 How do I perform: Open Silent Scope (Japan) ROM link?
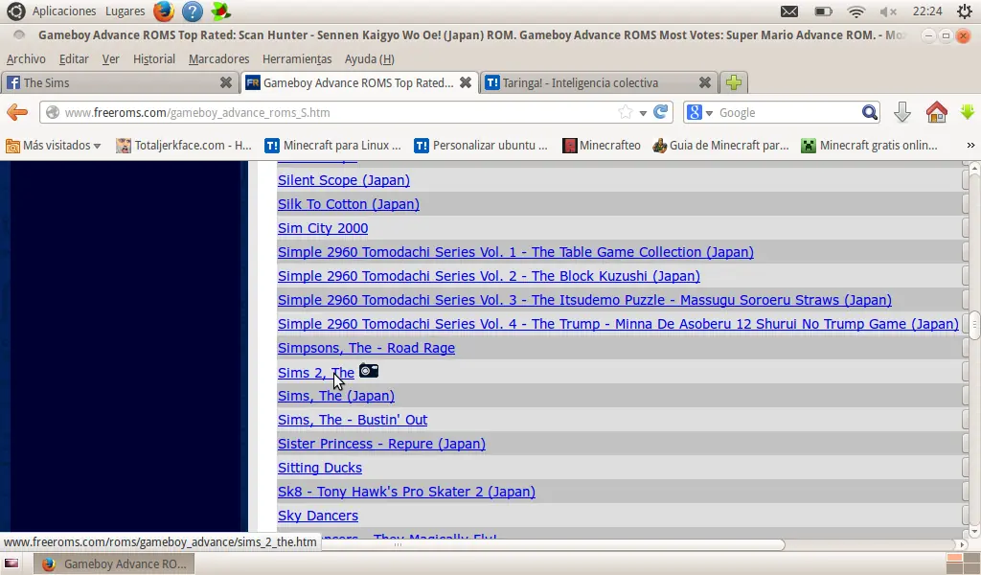344,180
